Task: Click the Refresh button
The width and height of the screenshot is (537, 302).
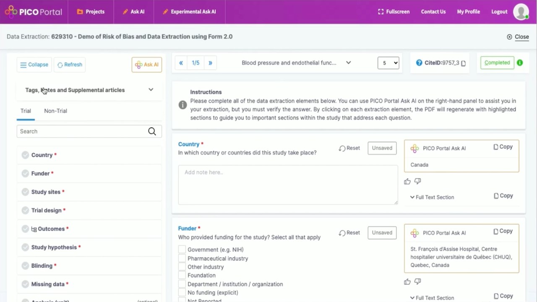Action: click(70, 65)
